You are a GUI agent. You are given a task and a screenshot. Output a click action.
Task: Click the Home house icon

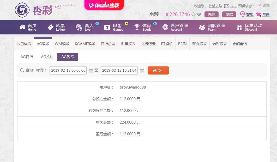pos(23,27)
